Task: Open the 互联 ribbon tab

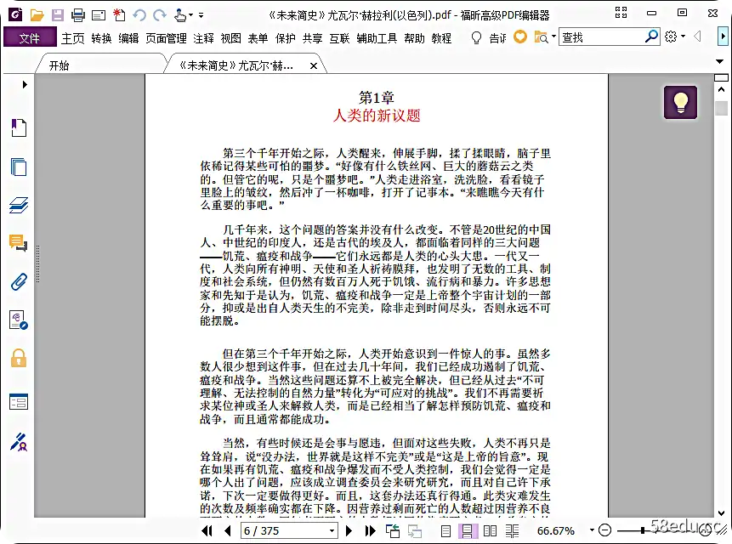Action: click(339, 37)
